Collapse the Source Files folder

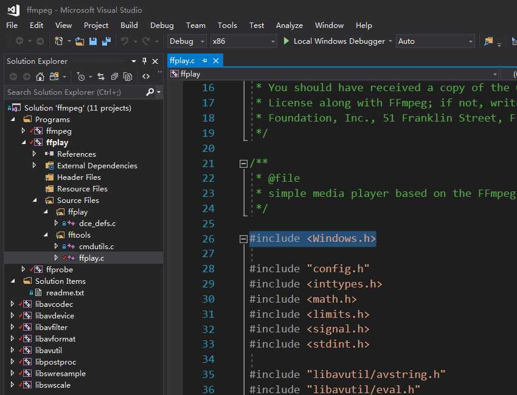[35, 201]
